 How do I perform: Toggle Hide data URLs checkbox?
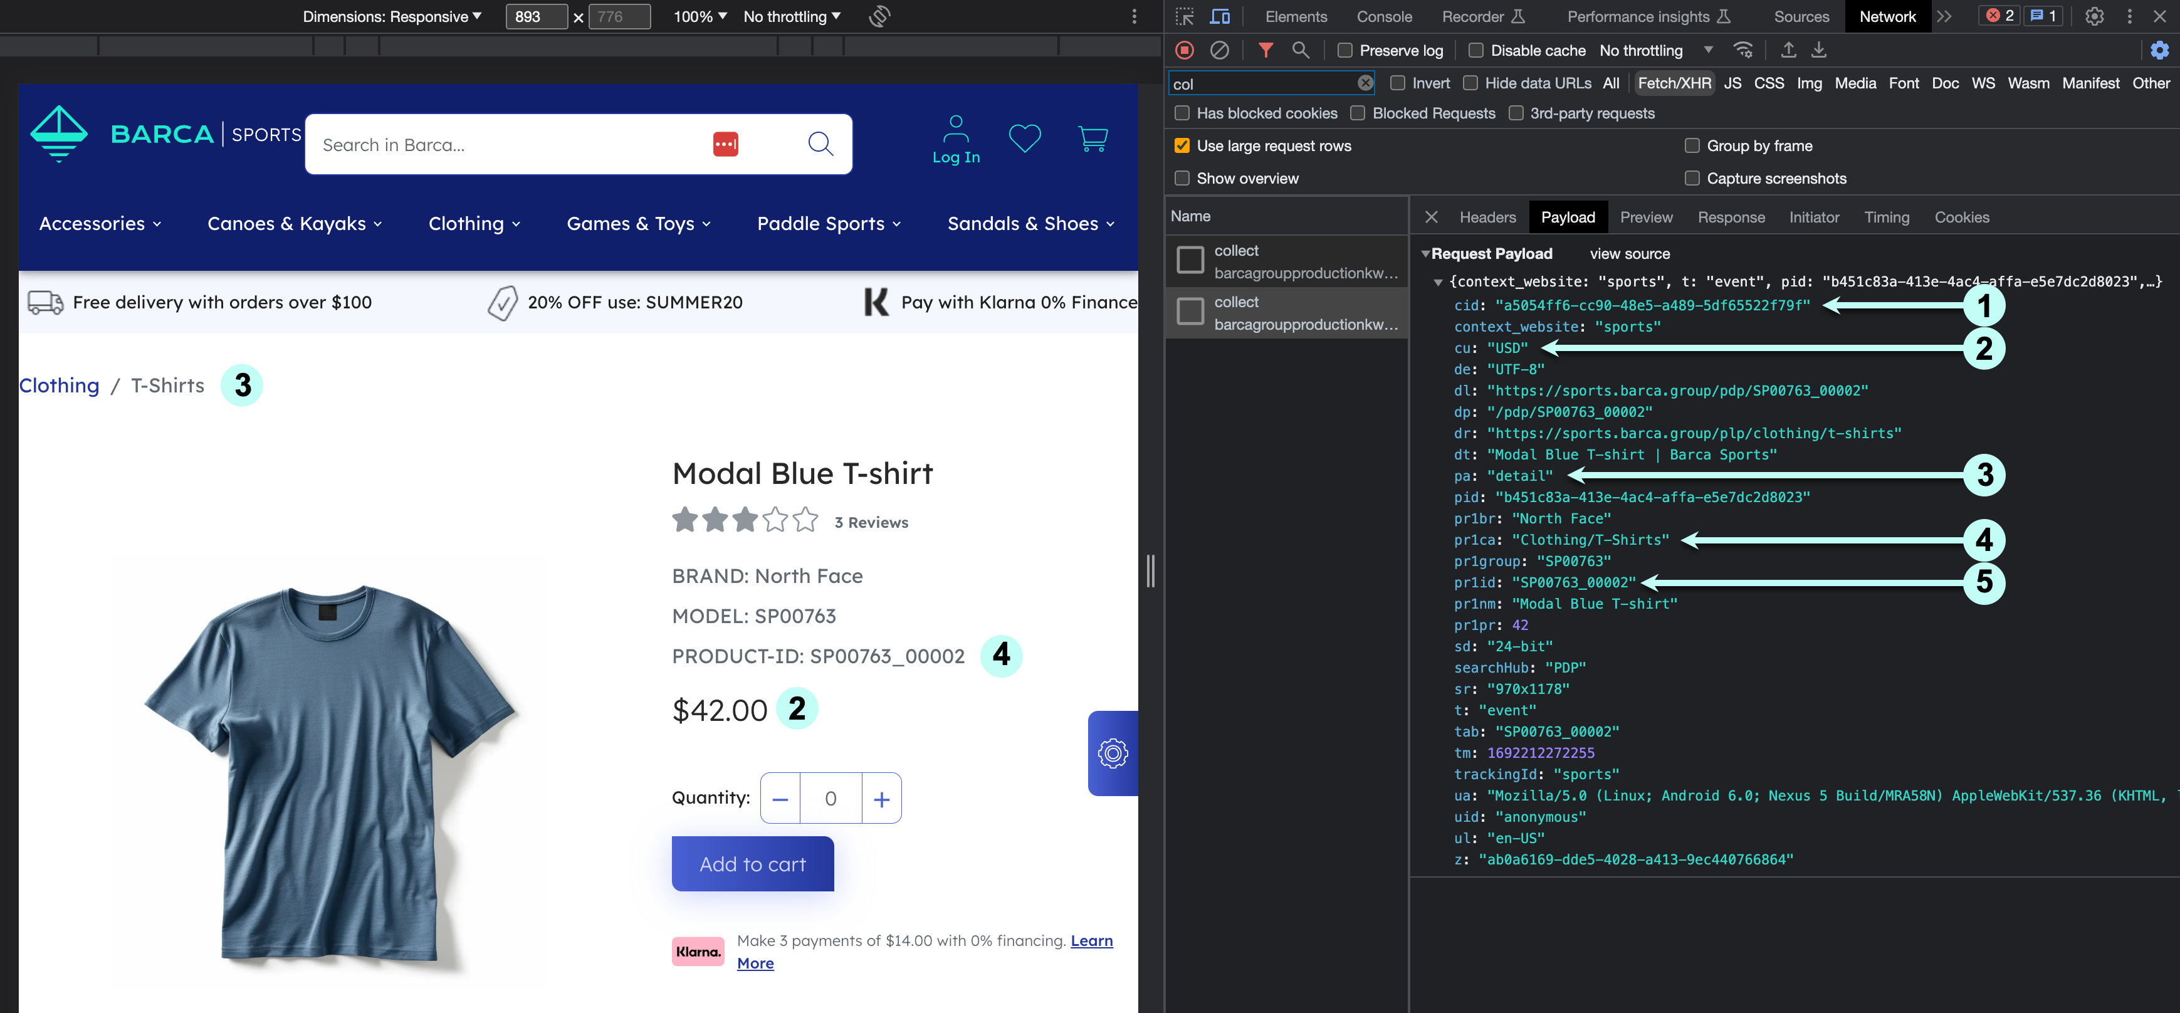[x=1470, y=83]
